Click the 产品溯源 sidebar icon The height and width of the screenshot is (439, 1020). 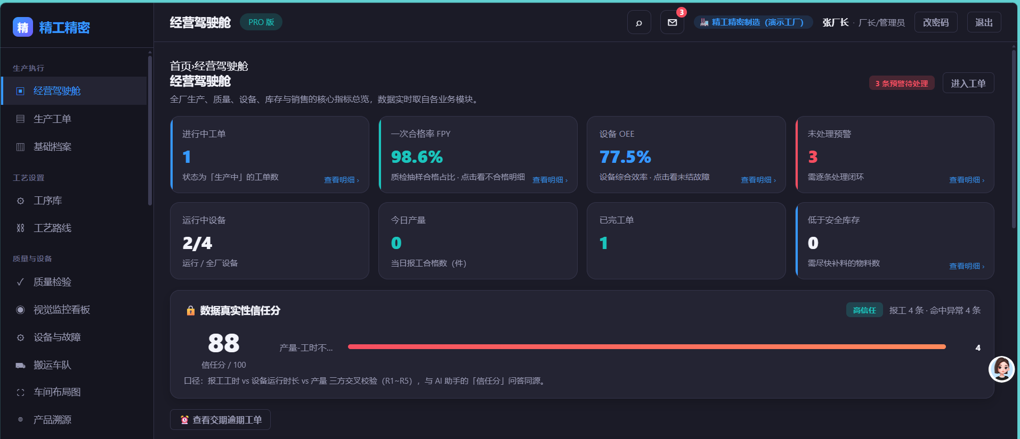click(x=20, y=420)
